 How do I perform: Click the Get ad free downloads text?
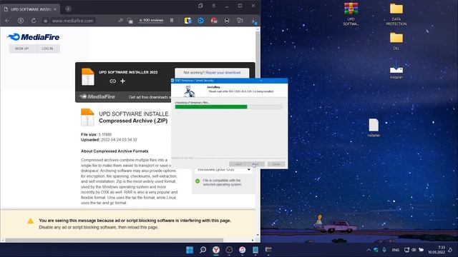[x=149, y=97]
